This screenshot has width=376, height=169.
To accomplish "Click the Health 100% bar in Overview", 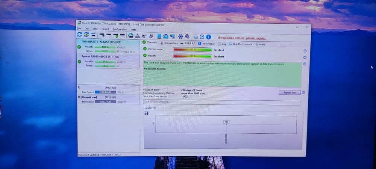I will [193, 56].
